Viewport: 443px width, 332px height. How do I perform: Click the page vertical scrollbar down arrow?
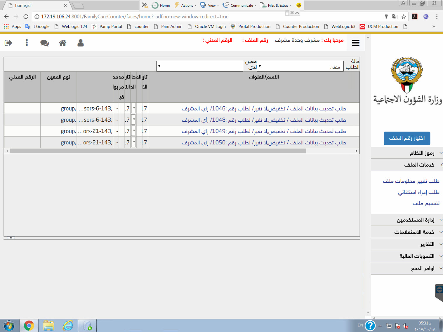[x=368, y=313]
